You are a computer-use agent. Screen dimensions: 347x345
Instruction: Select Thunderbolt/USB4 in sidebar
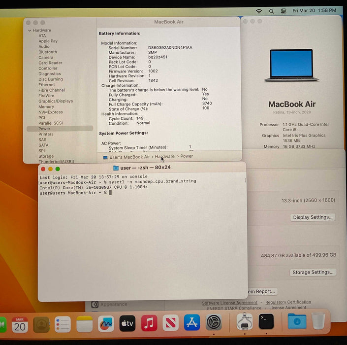pos(56,162)
